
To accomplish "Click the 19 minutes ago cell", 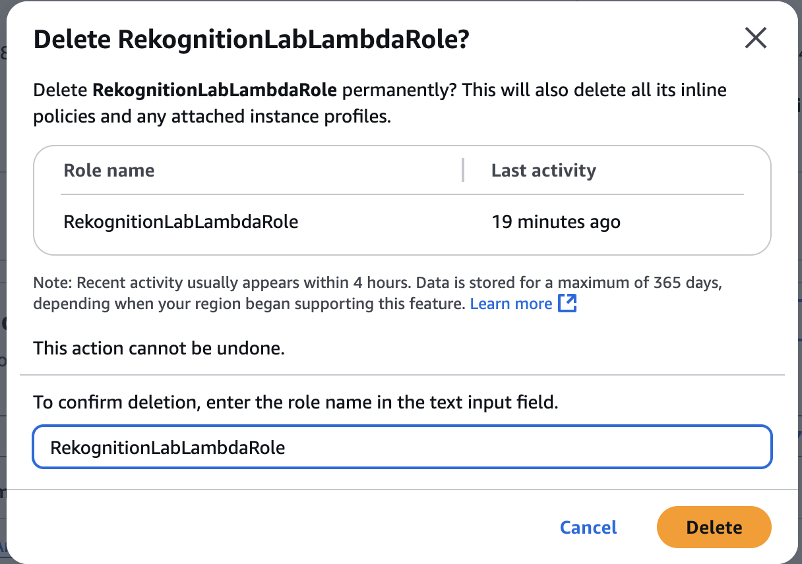I will pyautogui.click(x=555, y=221).
